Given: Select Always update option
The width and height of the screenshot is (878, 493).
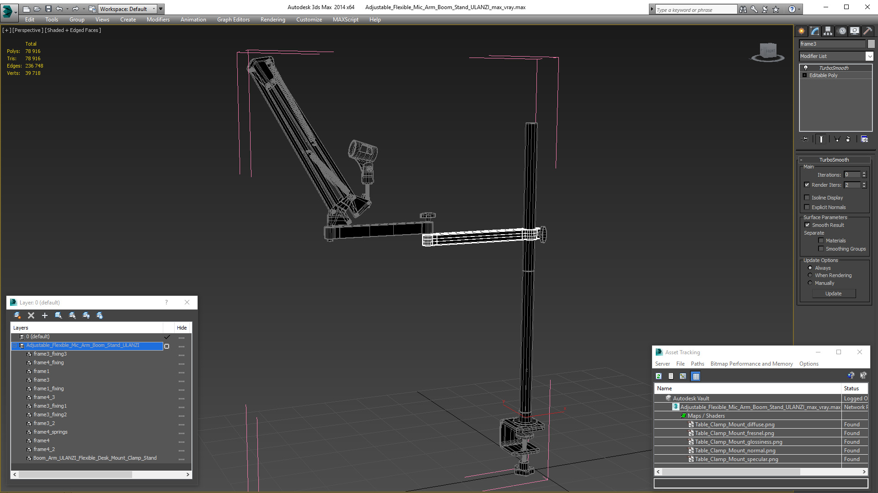Looking at the screenshot, I should [x=810, y=268].
